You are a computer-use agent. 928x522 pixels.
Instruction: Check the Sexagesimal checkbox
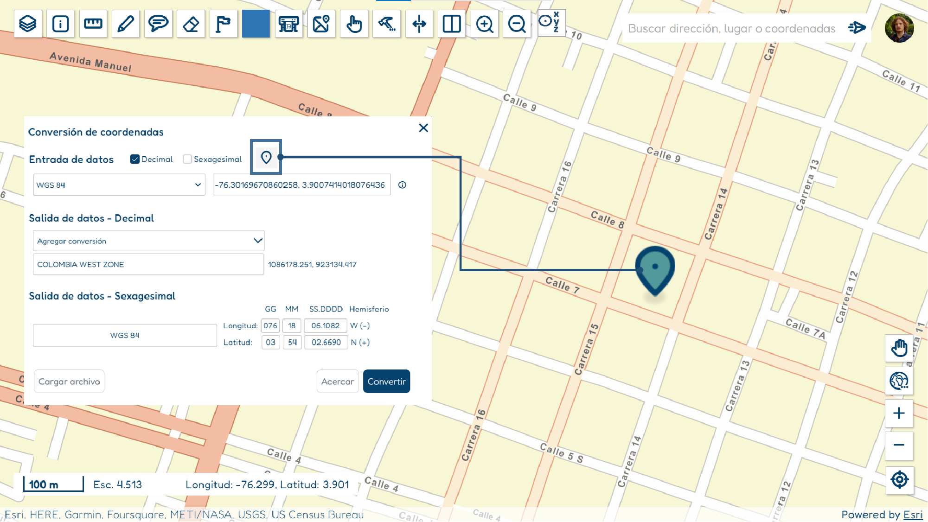click(187, 159)
